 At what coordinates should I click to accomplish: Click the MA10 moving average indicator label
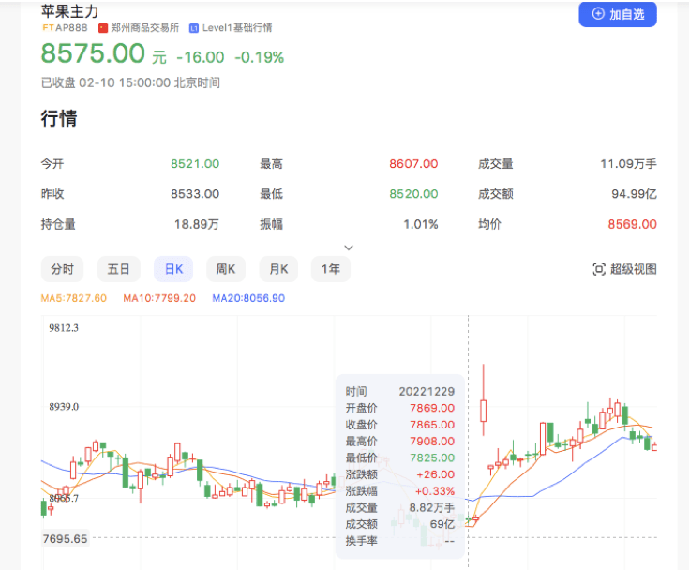[158, 298]
